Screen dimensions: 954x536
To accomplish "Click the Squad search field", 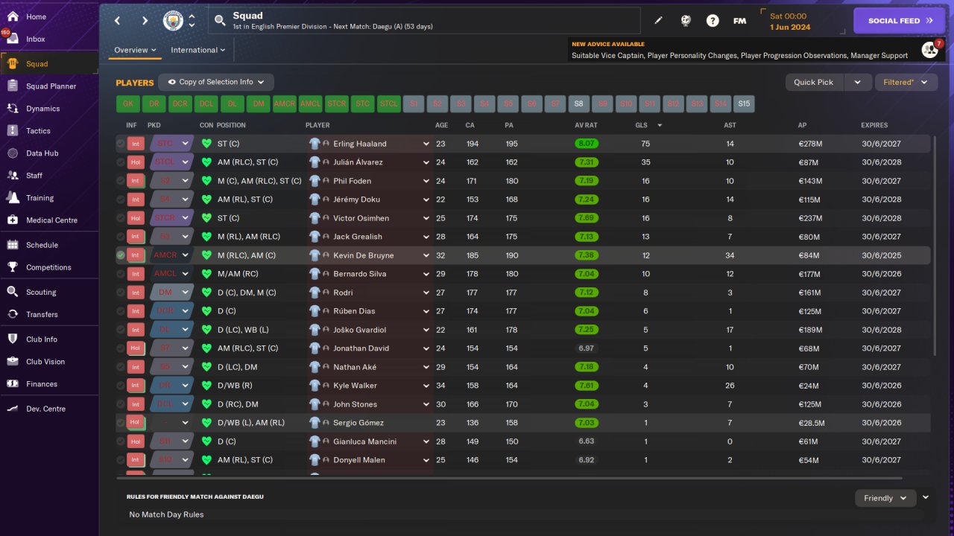I will pos(425,21).
